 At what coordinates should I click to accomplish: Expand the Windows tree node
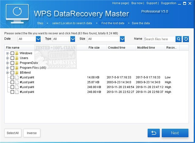pos(7,53)
